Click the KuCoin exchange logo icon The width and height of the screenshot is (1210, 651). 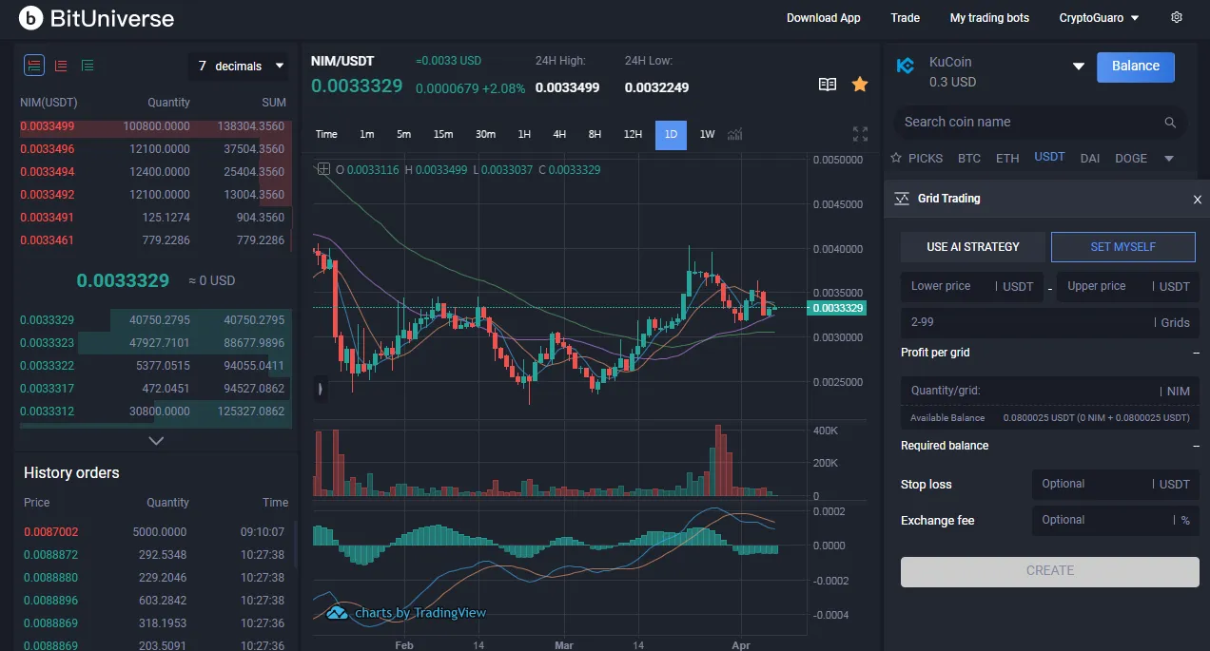pos(906,66)
